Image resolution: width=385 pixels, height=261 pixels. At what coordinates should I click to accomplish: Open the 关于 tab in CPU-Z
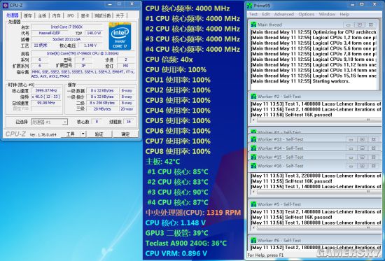[120, 15]
